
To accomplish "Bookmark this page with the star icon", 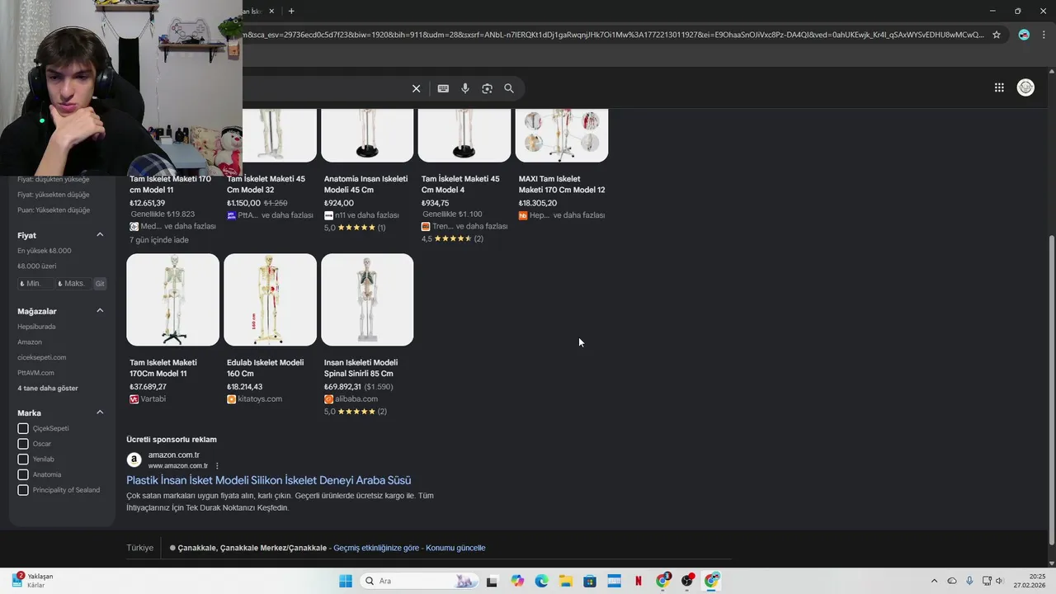I will coord(997,35).
